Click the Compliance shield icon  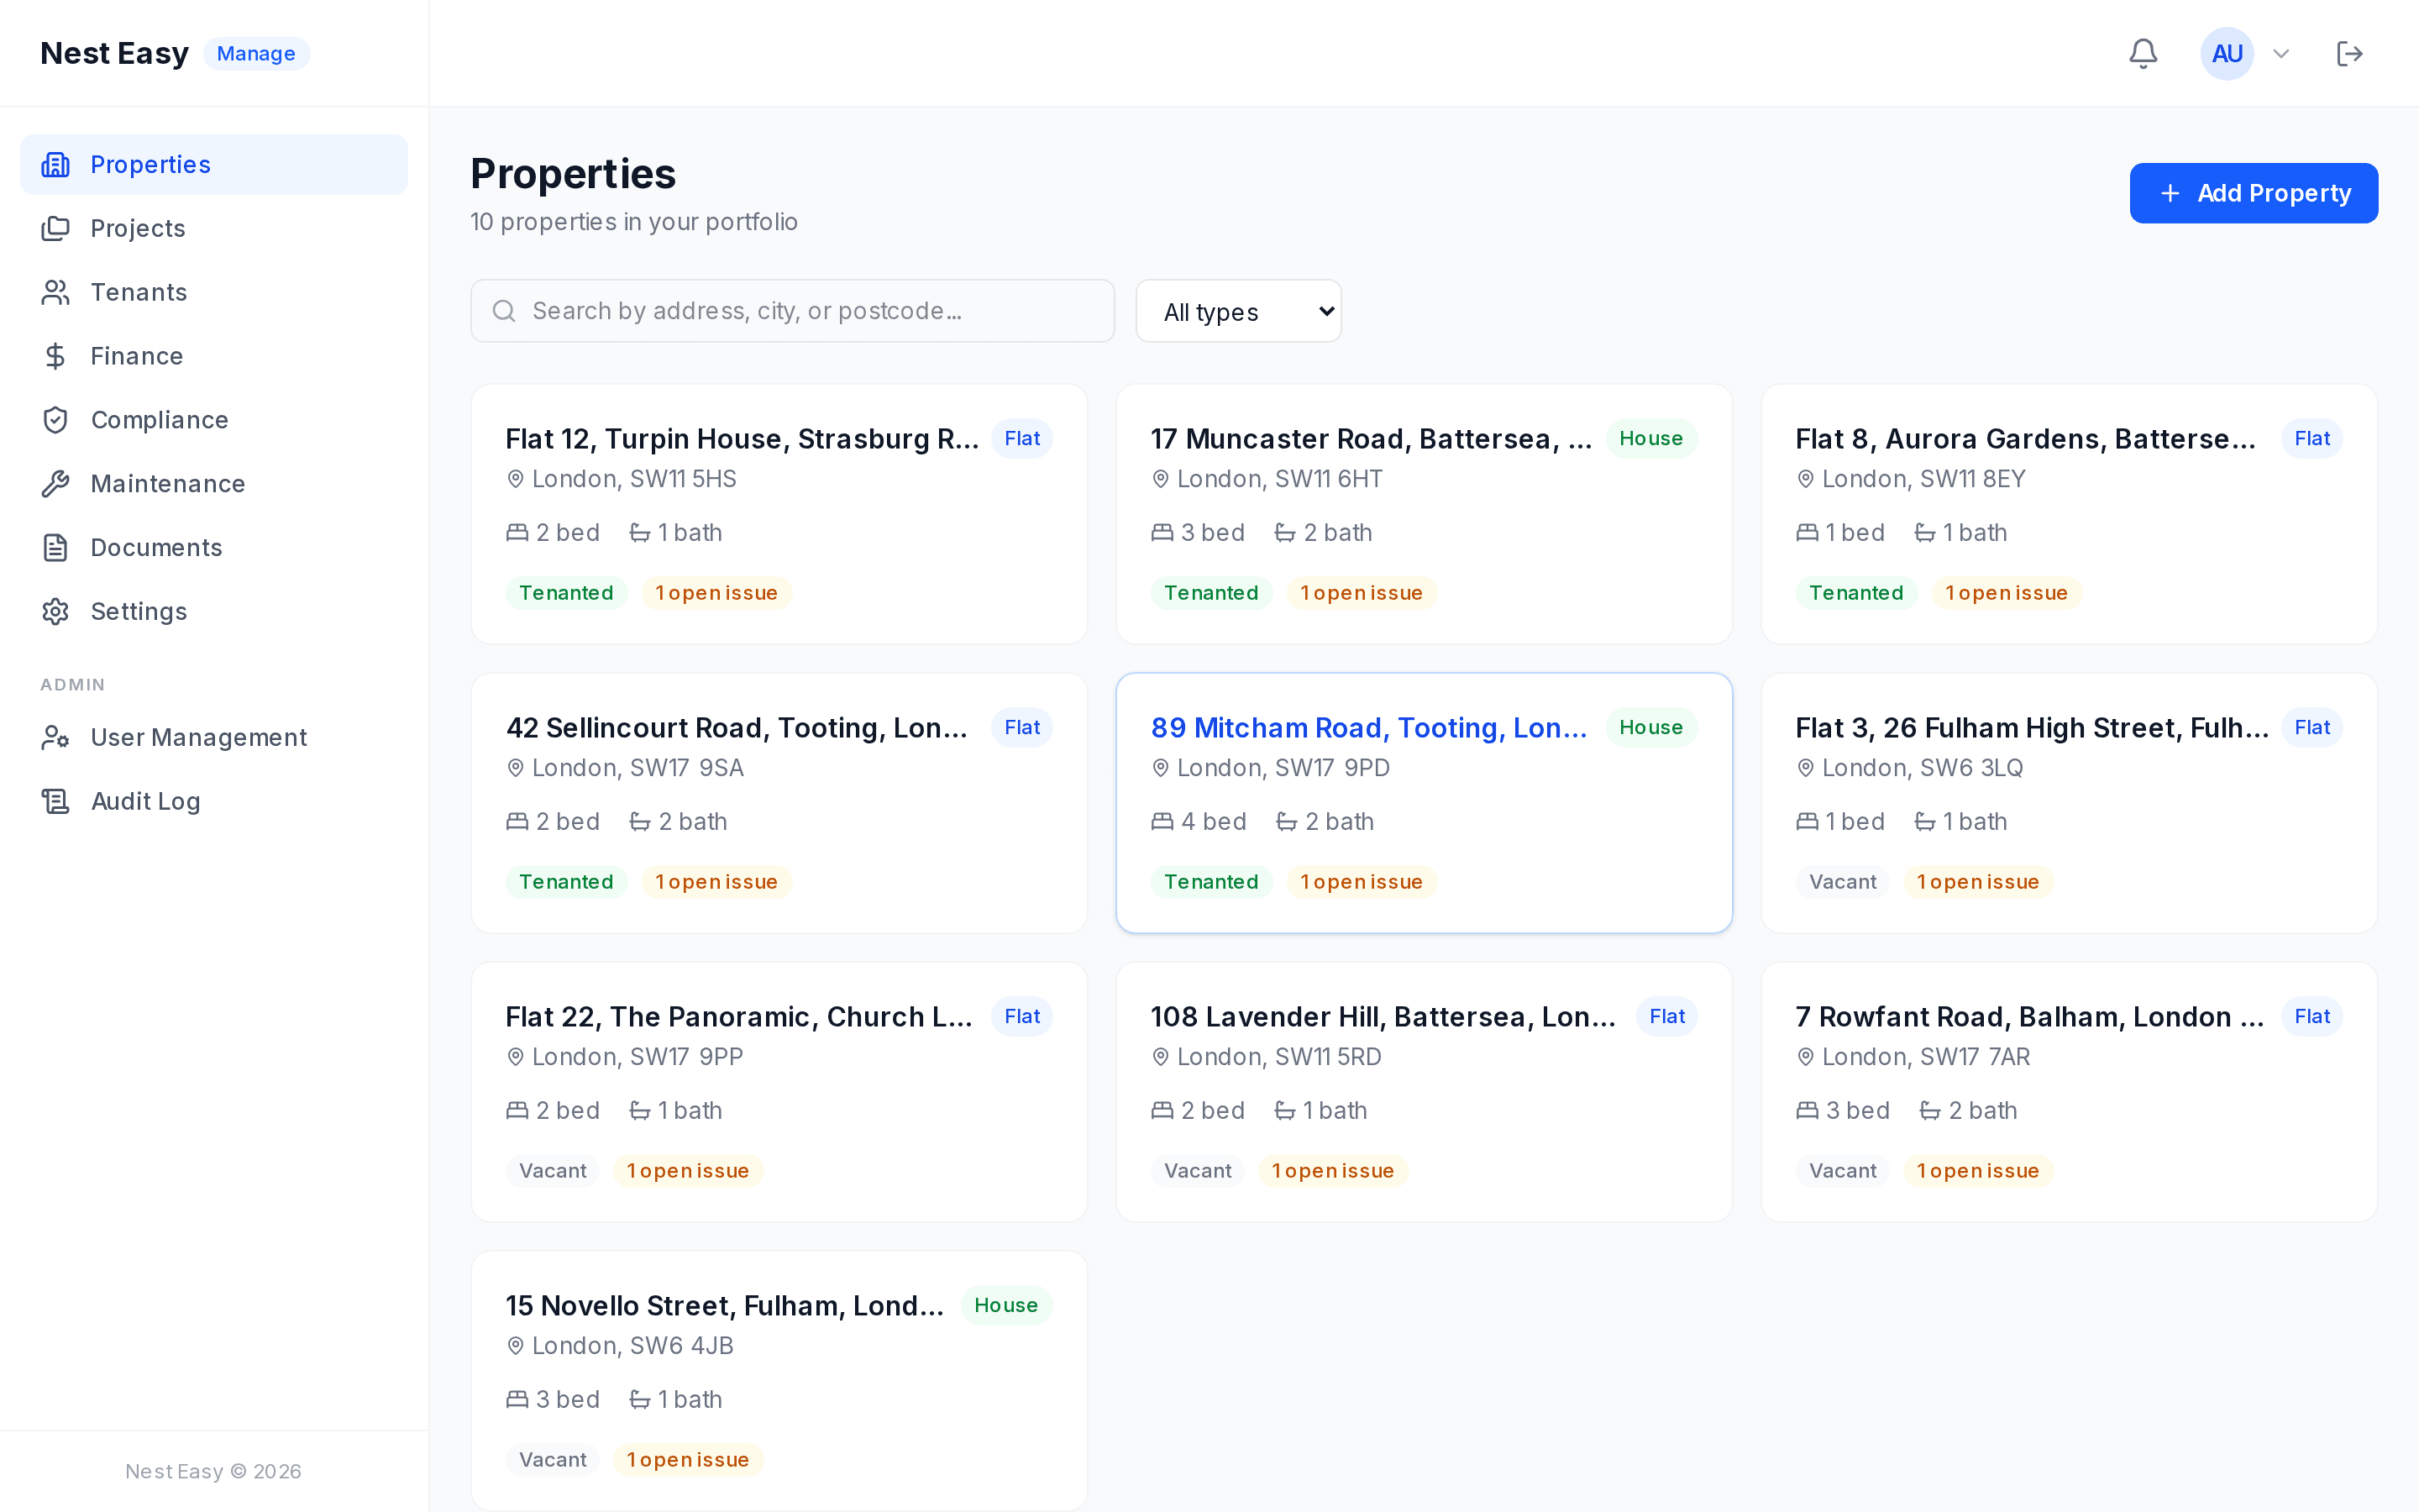tap(55, 420)
